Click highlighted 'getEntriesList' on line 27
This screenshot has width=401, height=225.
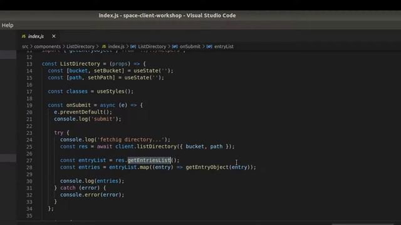(x=149, y=160)
